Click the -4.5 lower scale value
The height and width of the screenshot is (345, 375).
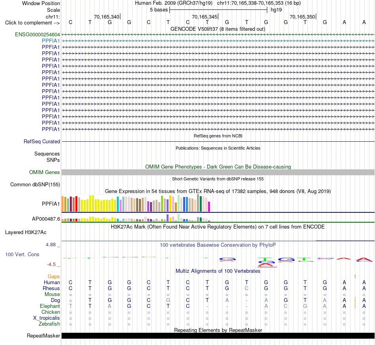point(51,264)
